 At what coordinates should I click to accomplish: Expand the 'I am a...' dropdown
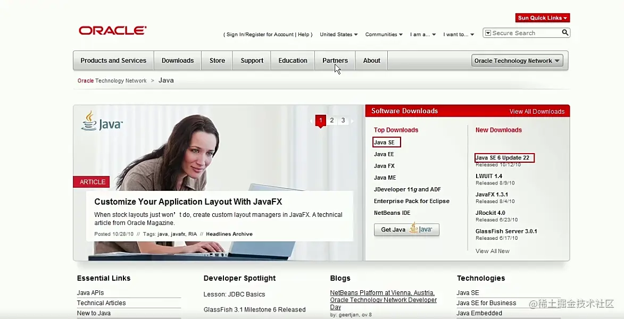[x=423, y=35]
